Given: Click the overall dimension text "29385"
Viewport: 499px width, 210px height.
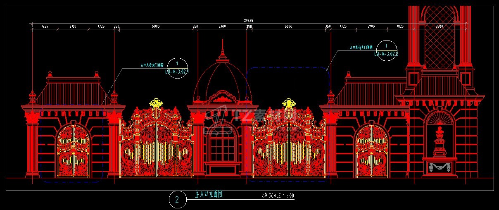Looking at the screenshot, I should [x=248, y=21].
